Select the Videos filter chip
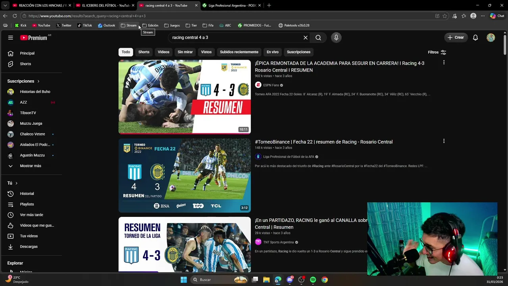The width and height of the screenshot is (508, 286). point(164,52)
